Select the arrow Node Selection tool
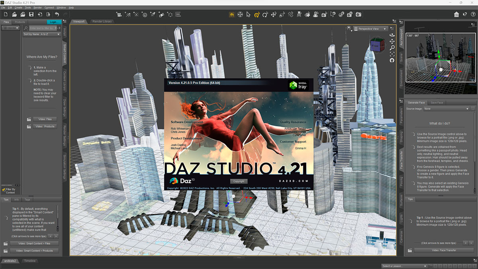 [249, 14]
